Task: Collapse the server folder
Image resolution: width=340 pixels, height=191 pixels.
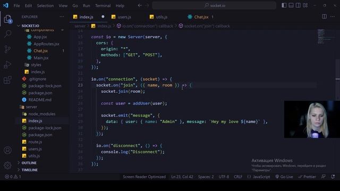Action: pos(31,107)
